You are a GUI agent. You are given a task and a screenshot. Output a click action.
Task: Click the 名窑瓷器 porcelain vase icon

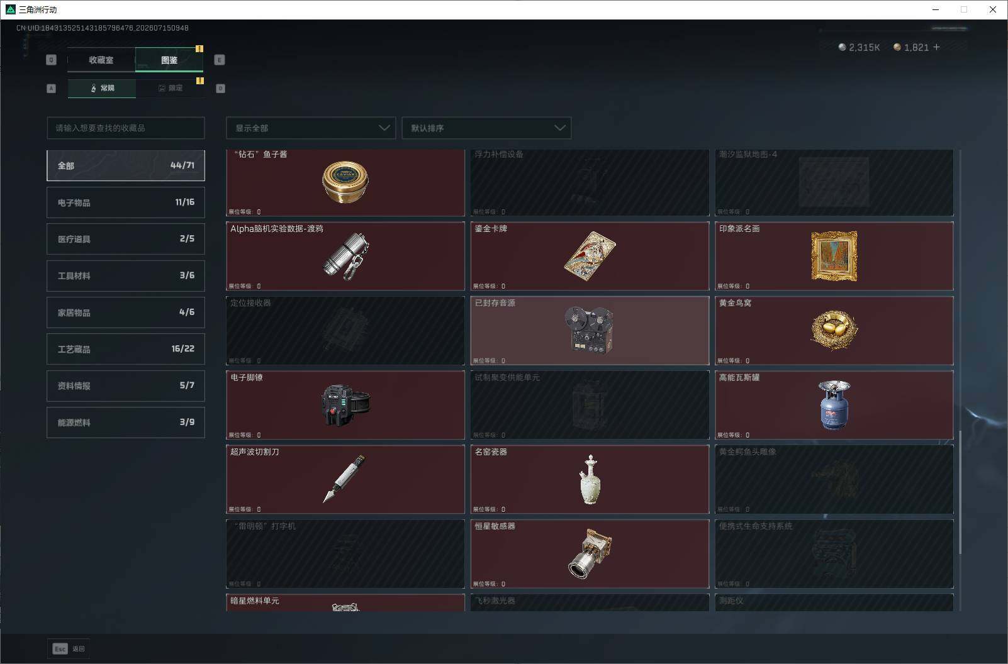tap(590, 479)
